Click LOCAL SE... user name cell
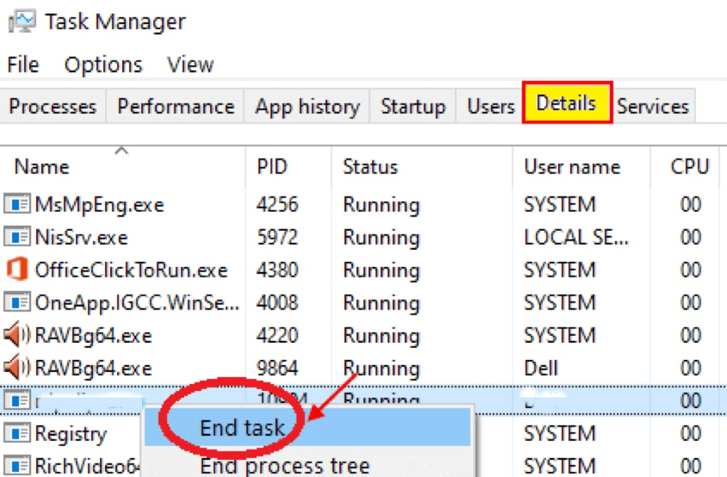Image resolution: width=727 pixels, height=477 pixels. (x=576, y=237)
